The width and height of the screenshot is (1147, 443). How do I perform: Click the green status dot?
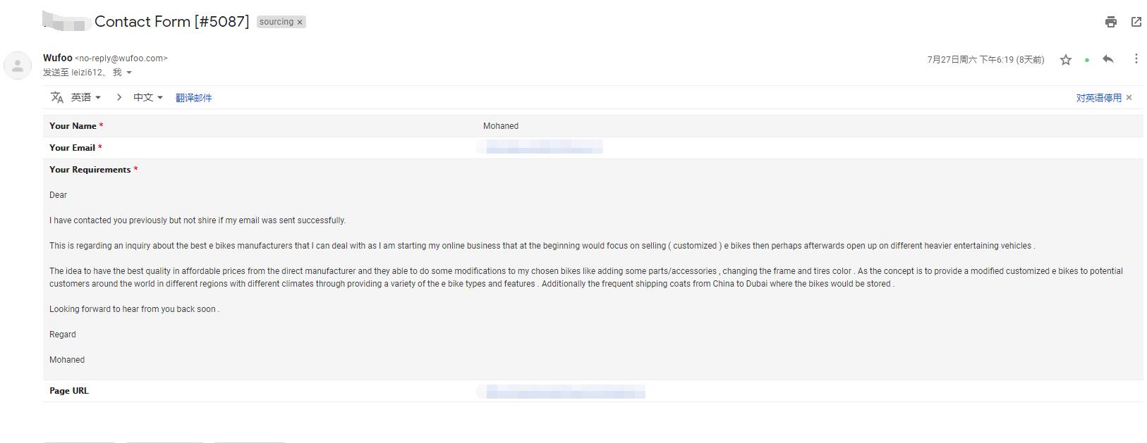tap(1087, 60)
